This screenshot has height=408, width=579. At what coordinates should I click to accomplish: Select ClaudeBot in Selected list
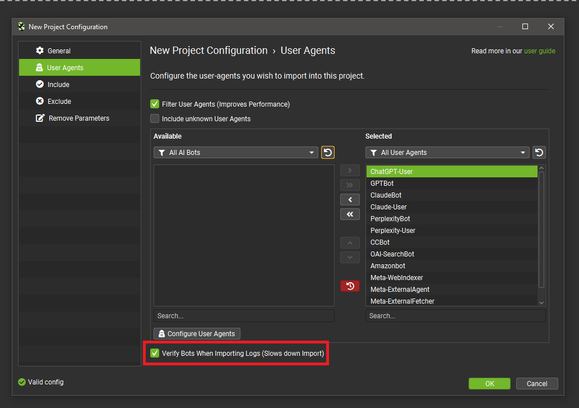click(452, 195)
